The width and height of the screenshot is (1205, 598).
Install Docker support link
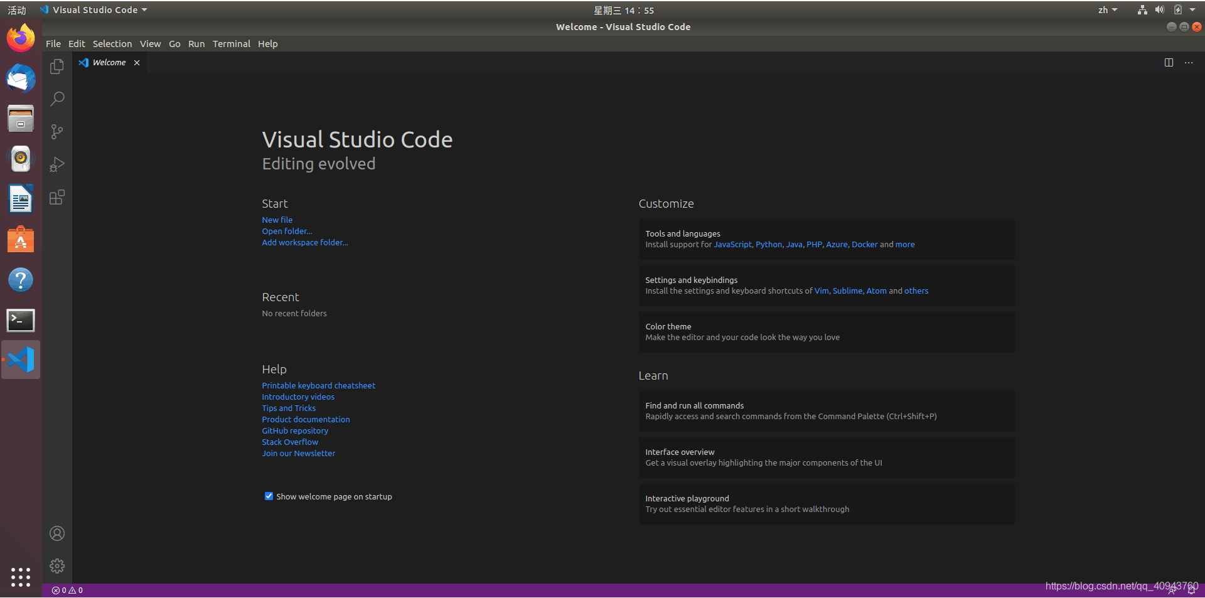point(864,245)
